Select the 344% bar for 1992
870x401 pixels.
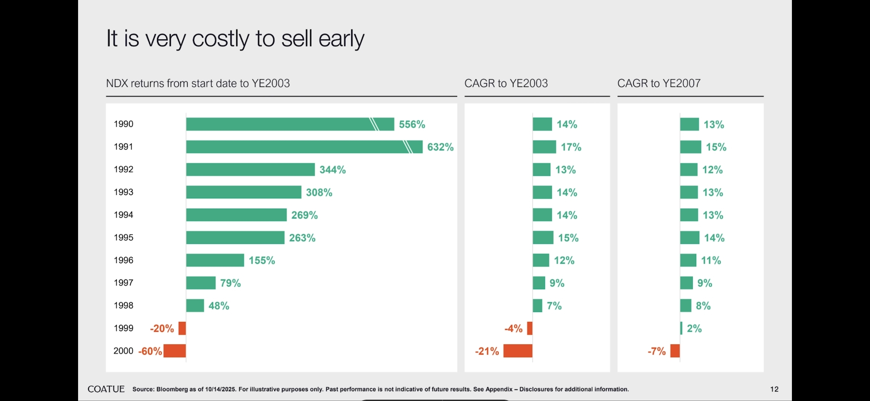point(250,170)
